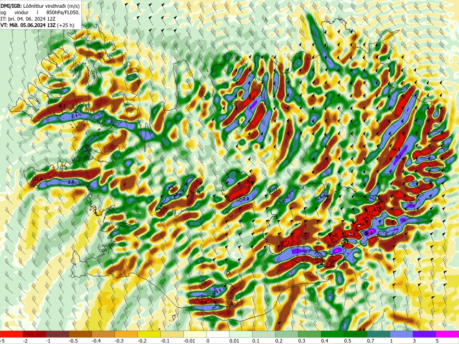The width and height of the screenshot is (459, 344).
Task: Click the 0.2 green legend swatch
Action: click(287, 334)
